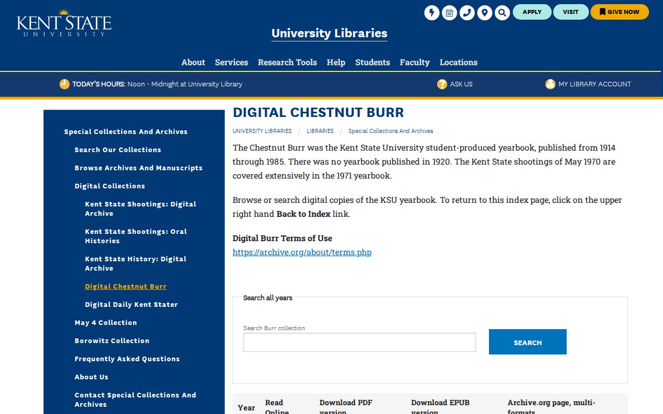Click the Give Now button
Image resolution: width=663 pixels, height=414 pixels.
click(x=619, y=12)
